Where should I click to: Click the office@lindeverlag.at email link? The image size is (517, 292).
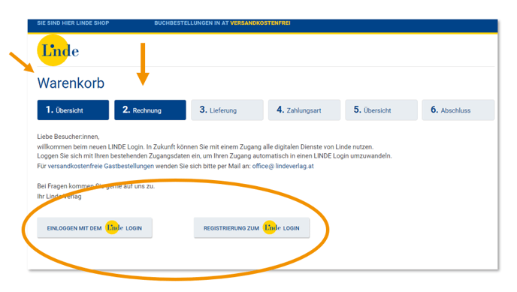283,166
